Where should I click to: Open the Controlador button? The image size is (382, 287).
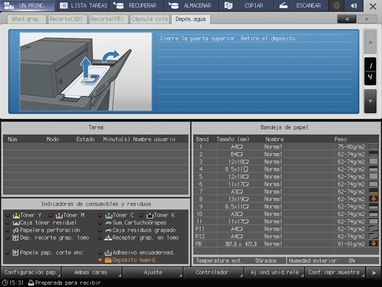click(x=213, y=272)
